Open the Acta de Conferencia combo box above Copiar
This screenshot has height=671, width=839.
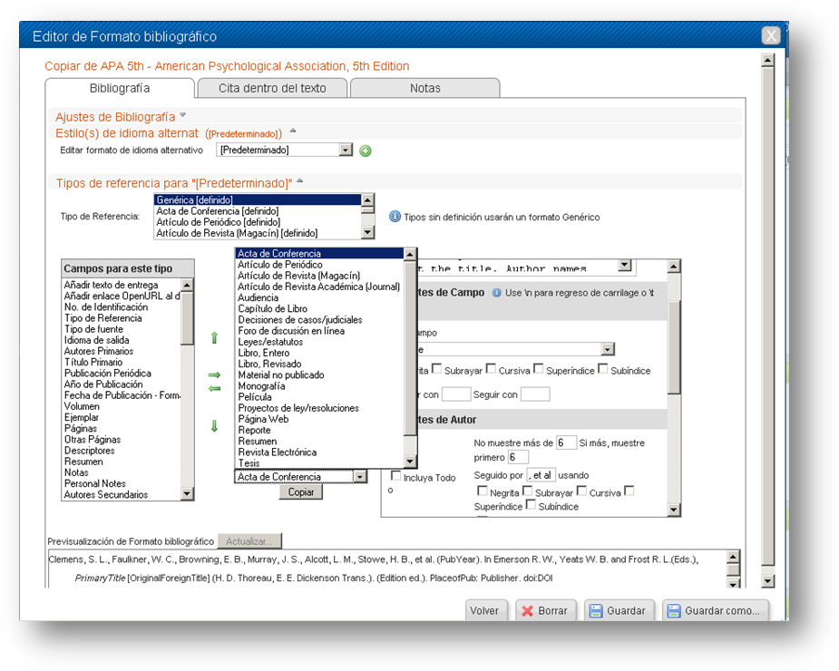pyautogui.click(x=360, y=476)
